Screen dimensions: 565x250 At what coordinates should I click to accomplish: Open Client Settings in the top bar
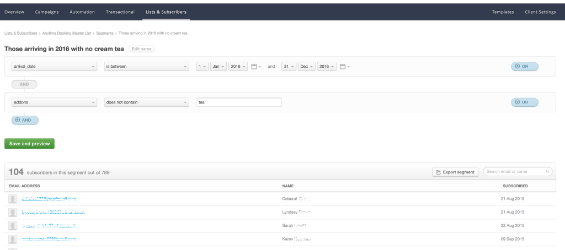pos(540,12)
